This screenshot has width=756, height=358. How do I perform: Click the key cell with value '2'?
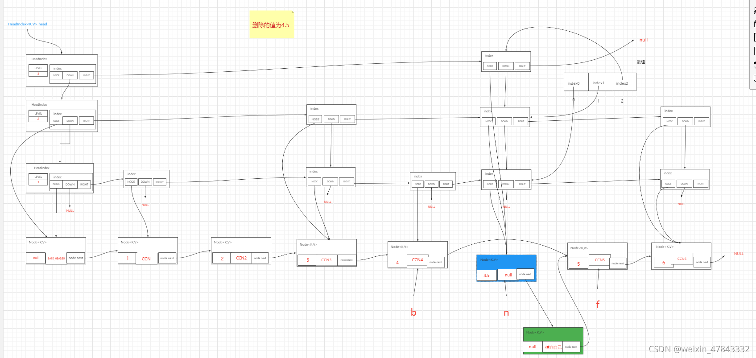click(x=222, y=258)
